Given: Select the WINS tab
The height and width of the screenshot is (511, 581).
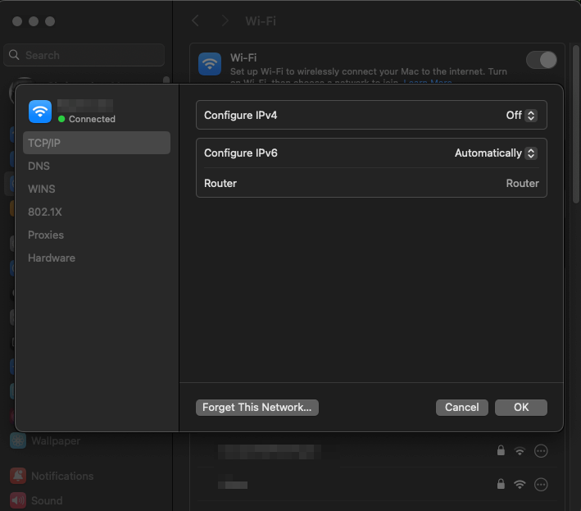Looking at the screenshot, I should coord(42,189).
